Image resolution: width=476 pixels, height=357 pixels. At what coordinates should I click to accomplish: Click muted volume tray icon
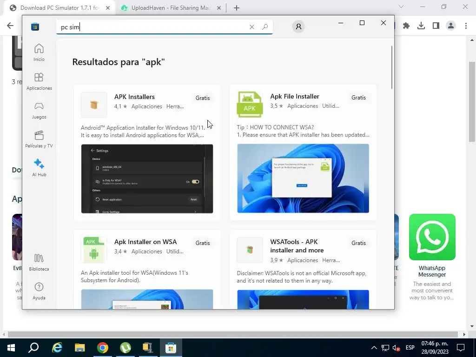[396, 348]
